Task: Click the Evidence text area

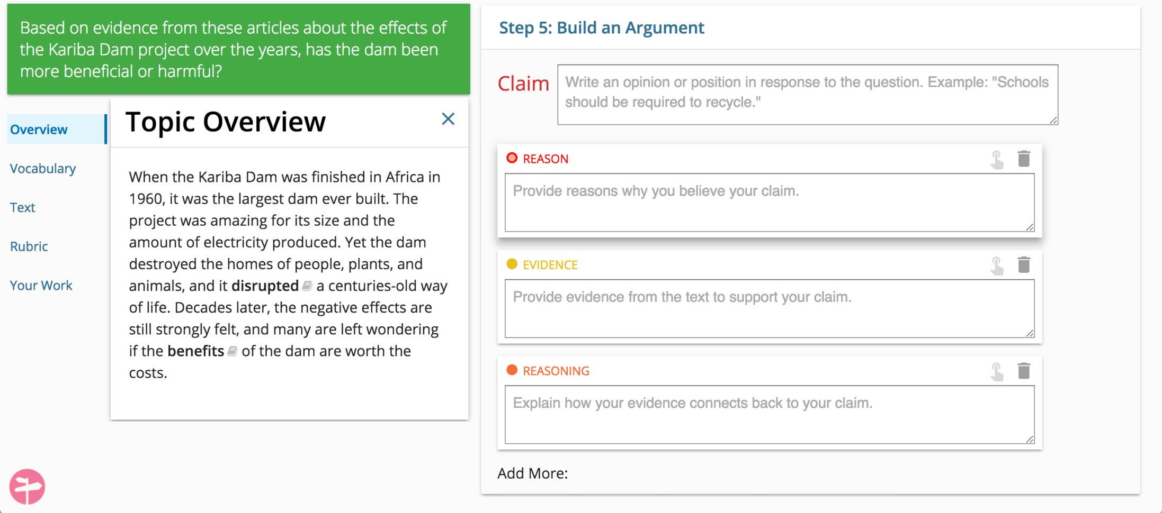Action: 768,308
